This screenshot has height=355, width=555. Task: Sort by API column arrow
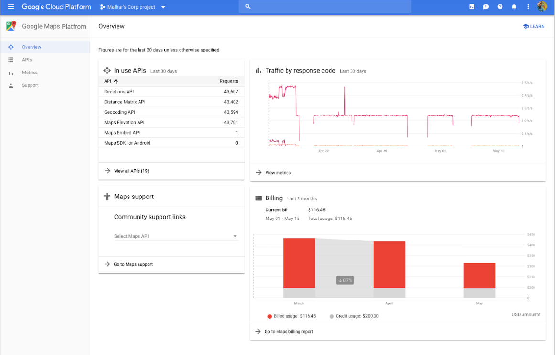116,81
